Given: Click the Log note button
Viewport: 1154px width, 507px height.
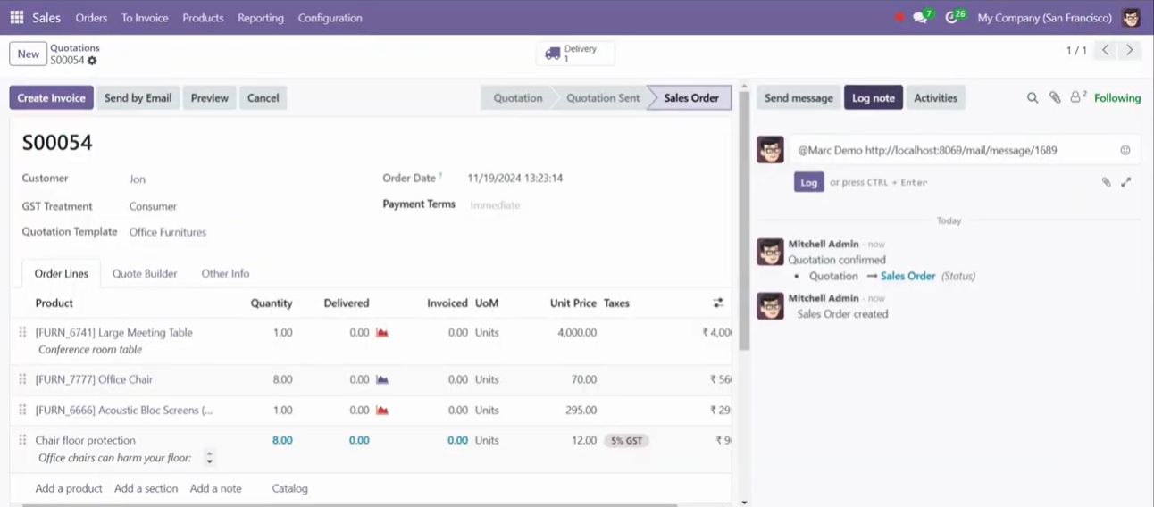Looking at the screenshot, I should (874, 98).
